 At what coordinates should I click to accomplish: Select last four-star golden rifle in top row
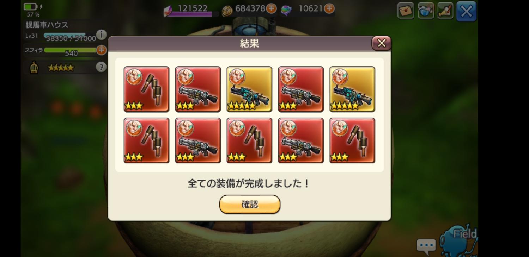click(352, 89)
